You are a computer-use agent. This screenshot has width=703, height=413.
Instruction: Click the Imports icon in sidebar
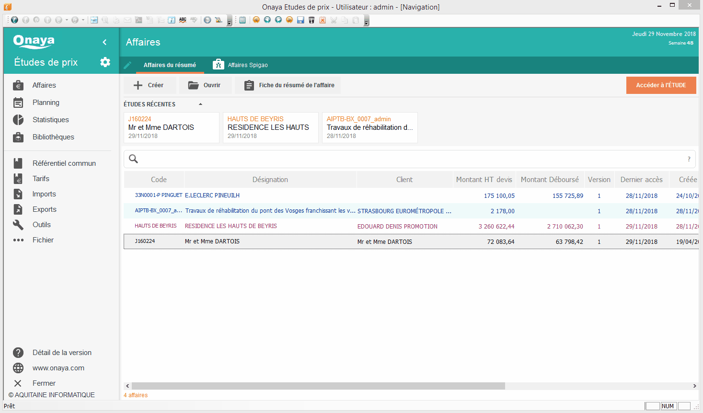tap(18, 194)
